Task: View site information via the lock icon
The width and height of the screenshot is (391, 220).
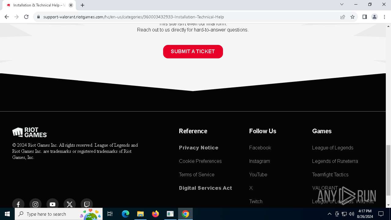Action: (x=38, y=17)
